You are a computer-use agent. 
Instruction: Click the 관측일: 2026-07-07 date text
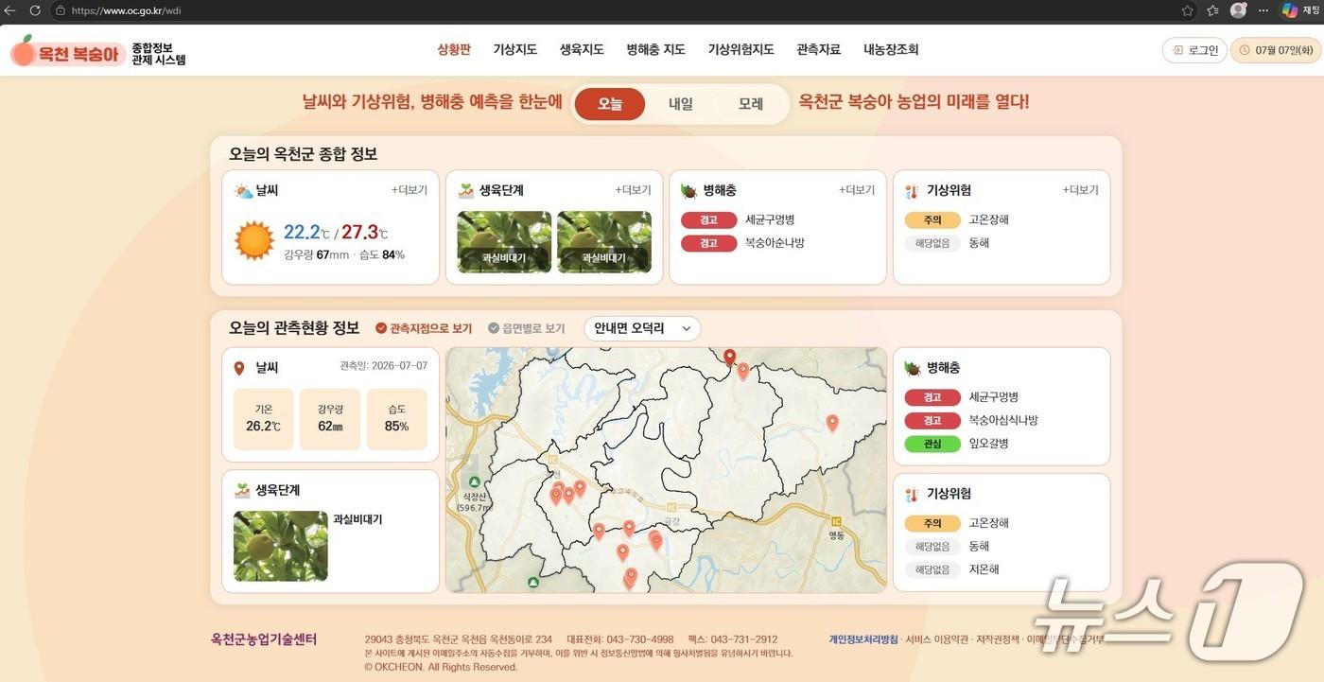coord(384,366)
